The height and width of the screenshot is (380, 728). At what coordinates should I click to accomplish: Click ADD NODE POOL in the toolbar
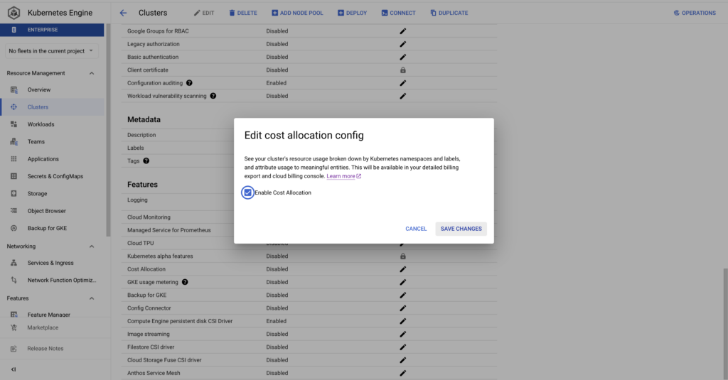[x=297, y=13]
